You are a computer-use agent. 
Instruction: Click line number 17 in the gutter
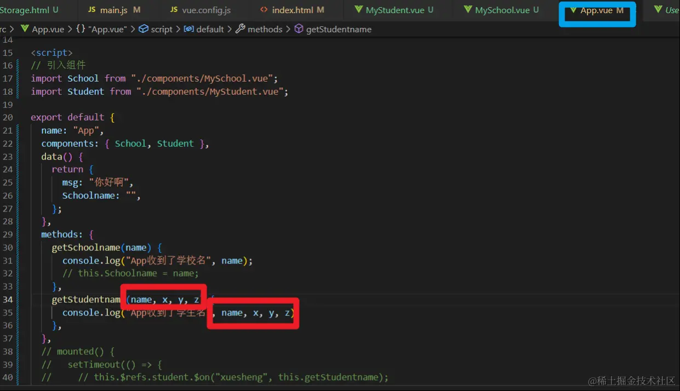coord(7,78)
